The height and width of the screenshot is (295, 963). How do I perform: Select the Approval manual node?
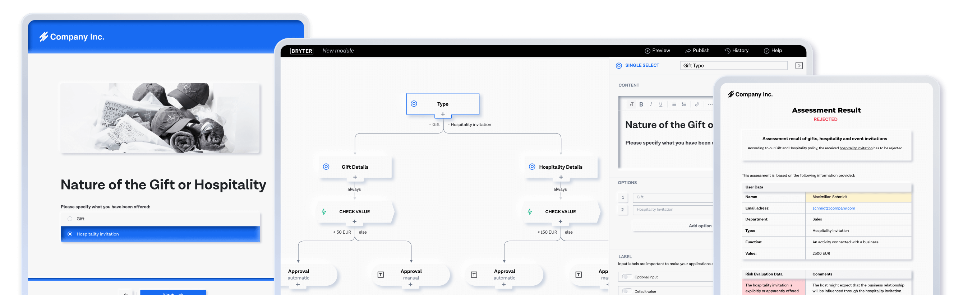click(410, 275)
